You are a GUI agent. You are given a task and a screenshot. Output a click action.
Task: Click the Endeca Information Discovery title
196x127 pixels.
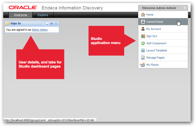point(72,8)
